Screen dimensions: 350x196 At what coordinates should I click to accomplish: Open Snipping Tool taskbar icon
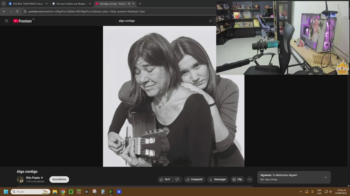click(95, 192)
